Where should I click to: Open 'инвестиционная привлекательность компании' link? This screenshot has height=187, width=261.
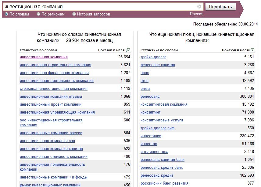click(x=52, y=167)
